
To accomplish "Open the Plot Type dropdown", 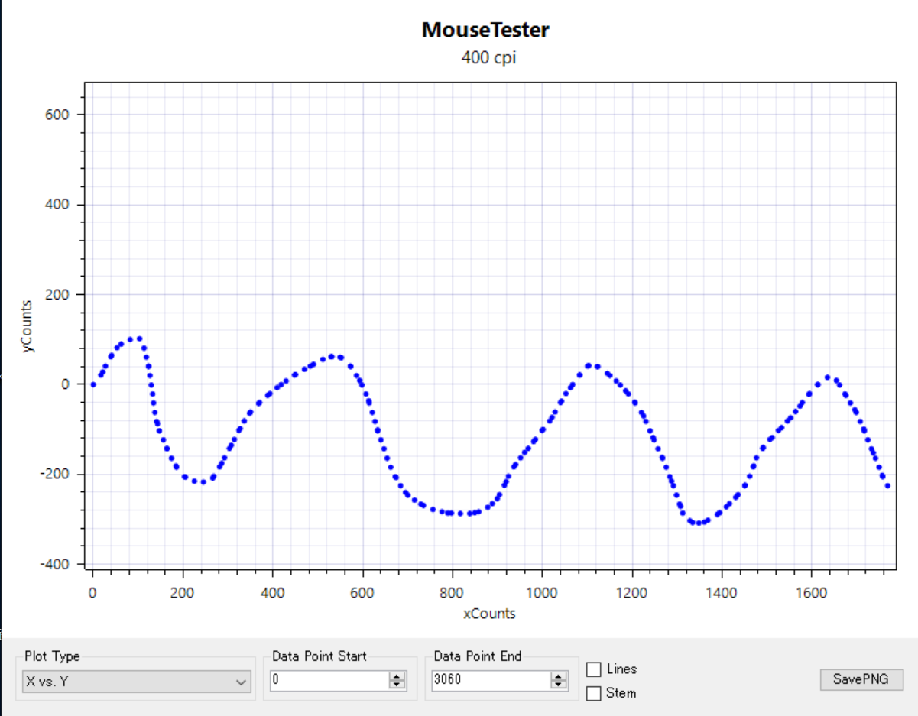I will click(137, 681).
